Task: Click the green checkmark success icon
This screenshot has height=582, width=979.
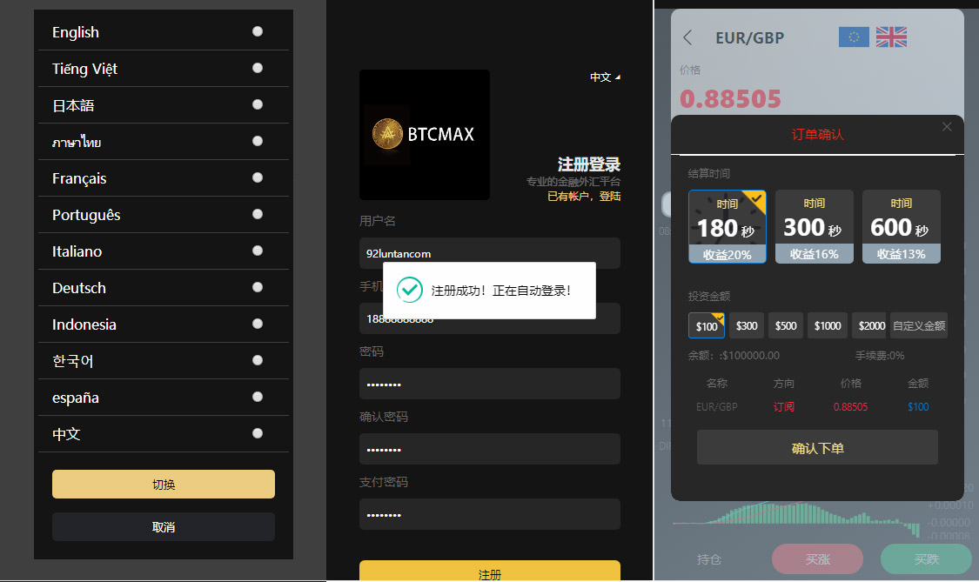Action: tap(410, 290)
